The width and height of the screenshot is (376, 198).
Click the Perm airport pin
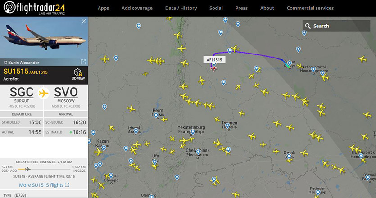click(156, 116)
